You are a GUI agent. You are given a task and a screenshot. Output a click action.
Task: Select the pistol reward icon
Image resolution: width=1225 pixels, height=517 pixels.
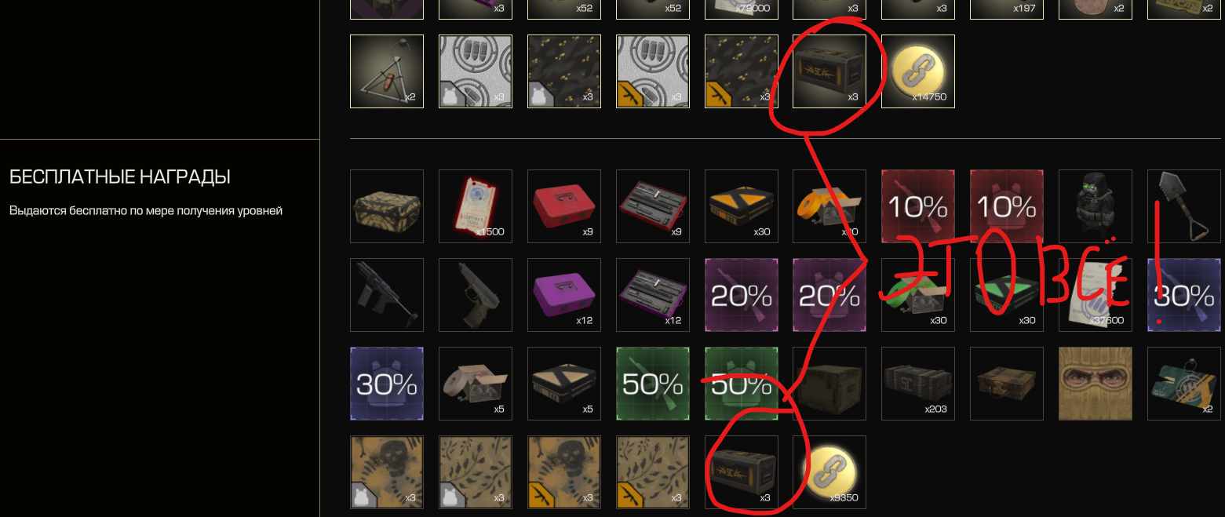476,295
